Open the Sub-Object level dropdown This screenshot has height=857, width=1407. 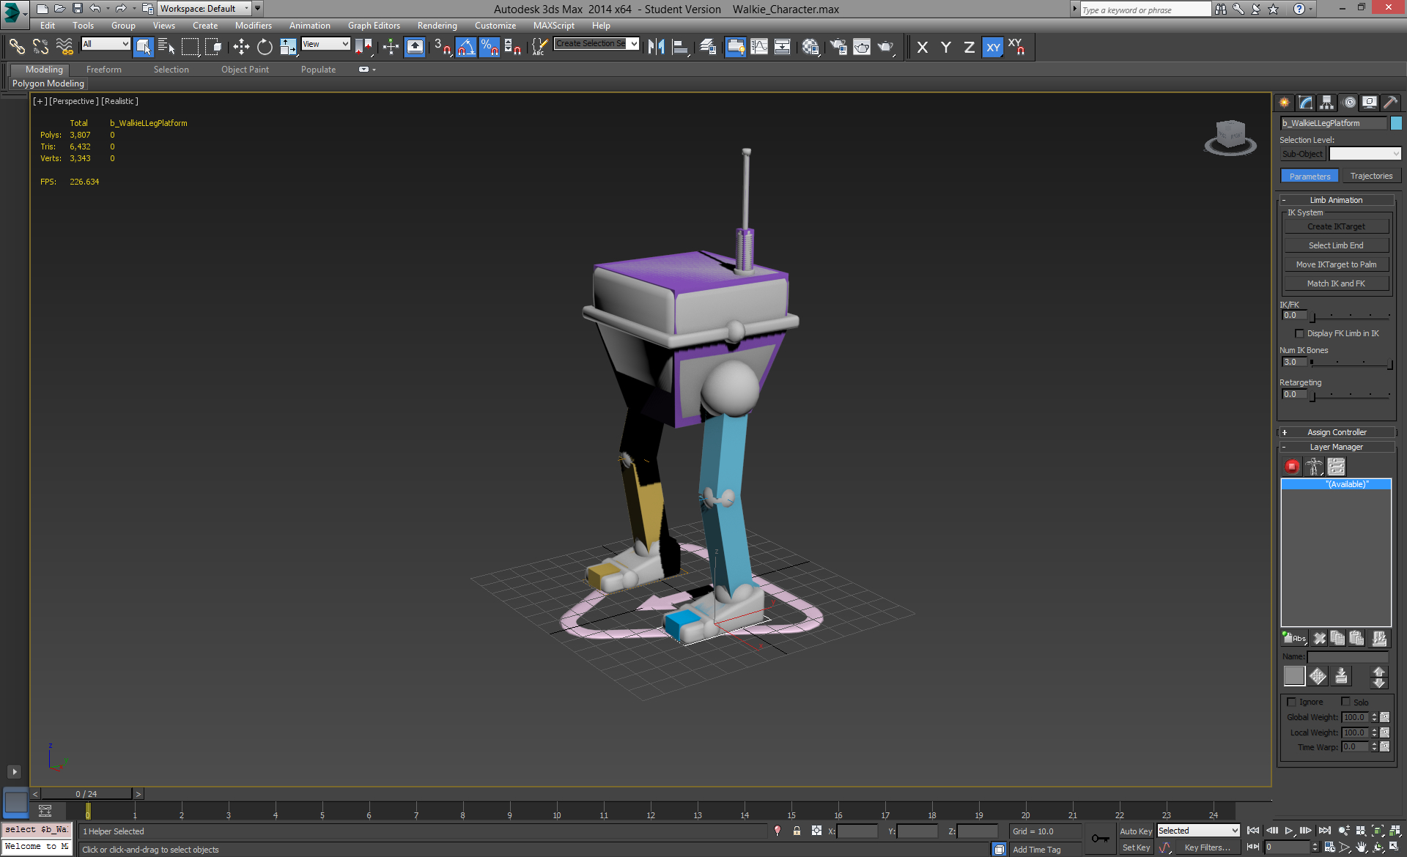coord(1364,154)
